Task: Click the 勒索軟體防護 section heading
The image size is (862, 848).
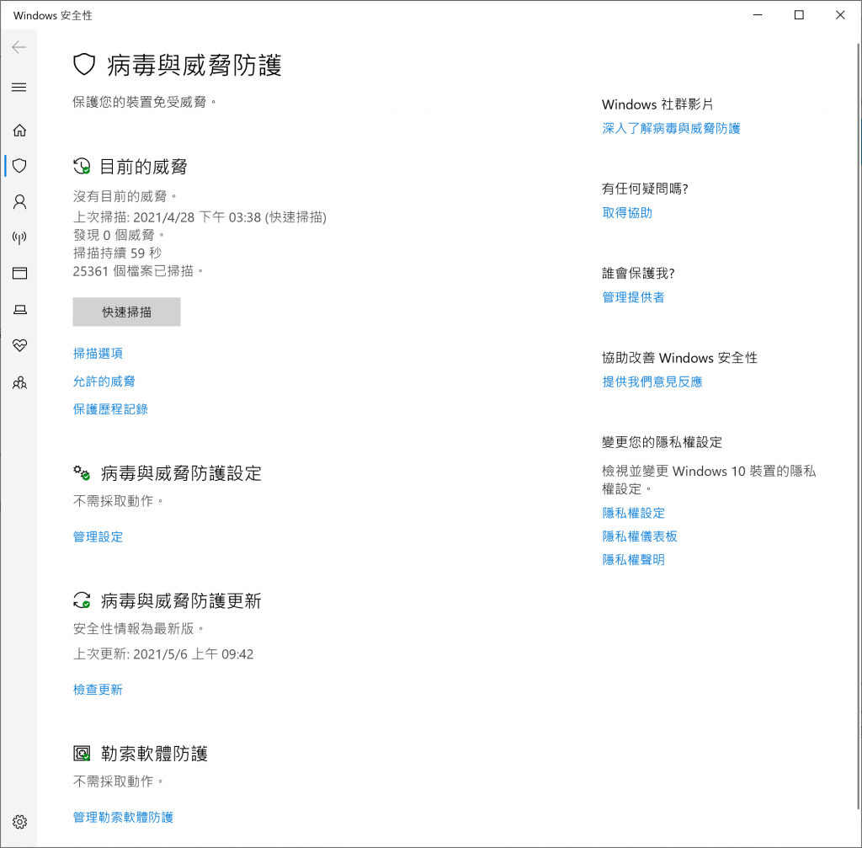Action: (154, 754)
